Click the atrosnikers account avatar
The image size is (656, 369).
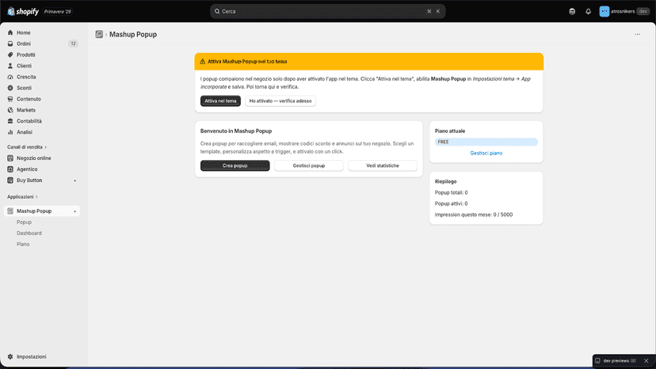605,11
